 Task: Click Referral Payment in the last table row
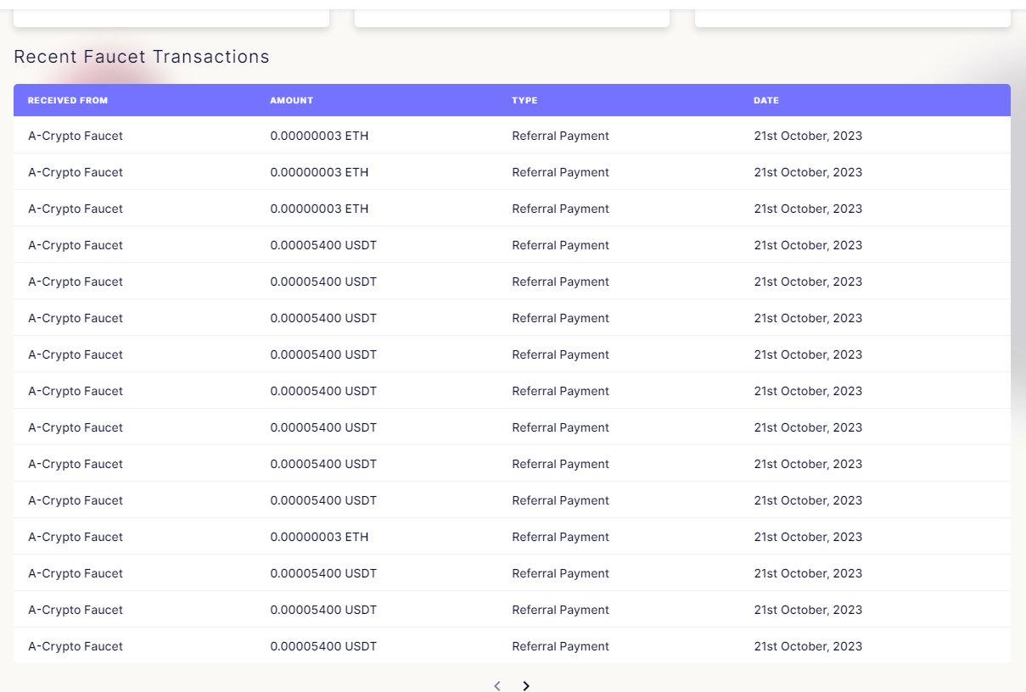(561, 646)
